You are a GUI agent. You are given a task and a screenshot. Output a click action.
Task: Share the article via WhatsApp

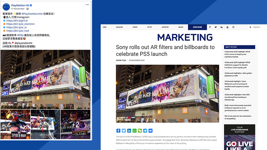(135, 131)
